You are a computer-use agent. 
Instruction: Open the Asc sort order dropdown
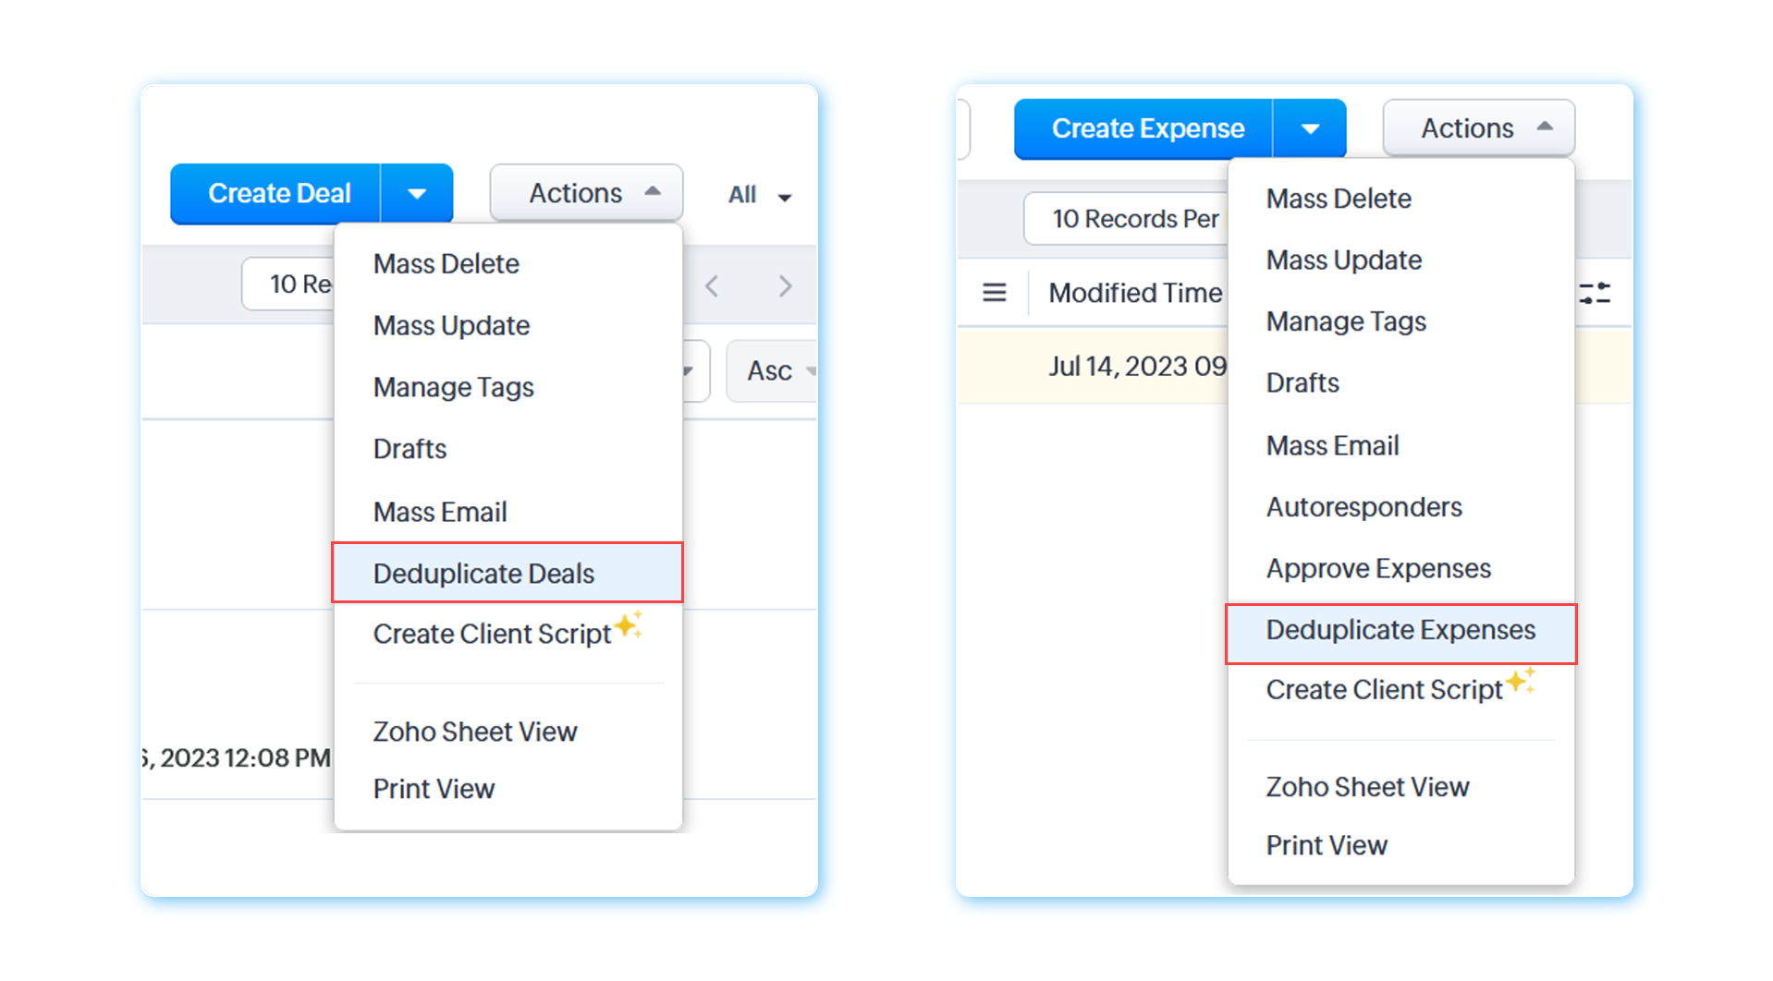773,371
